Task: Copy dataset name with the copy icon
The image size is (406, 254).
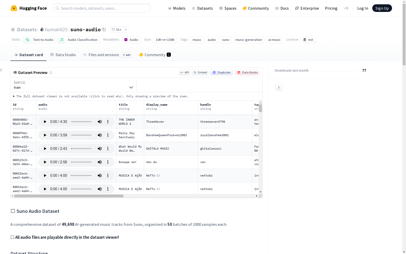Action: 104,29
